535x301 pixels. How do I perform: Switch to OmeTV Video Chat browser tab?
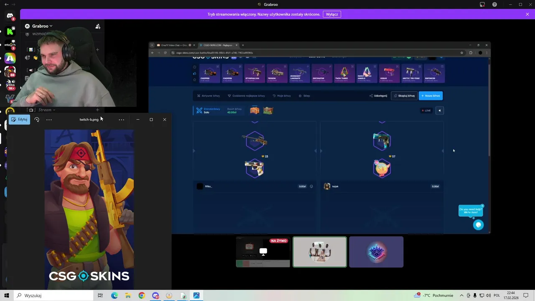point(174,45)
